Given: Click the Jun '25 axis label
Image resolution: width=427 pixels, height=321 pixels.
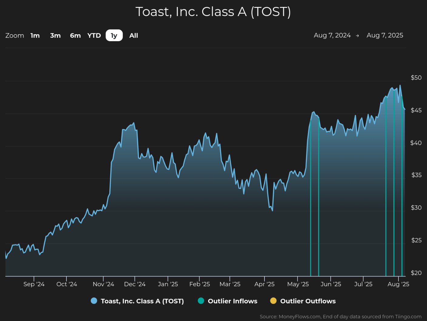Looking at the screenshot, I should coord(331,284).
